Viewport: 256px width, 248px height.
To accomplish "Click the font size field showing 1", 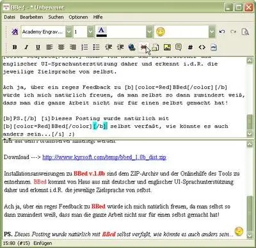I will (x=81, y=32).
